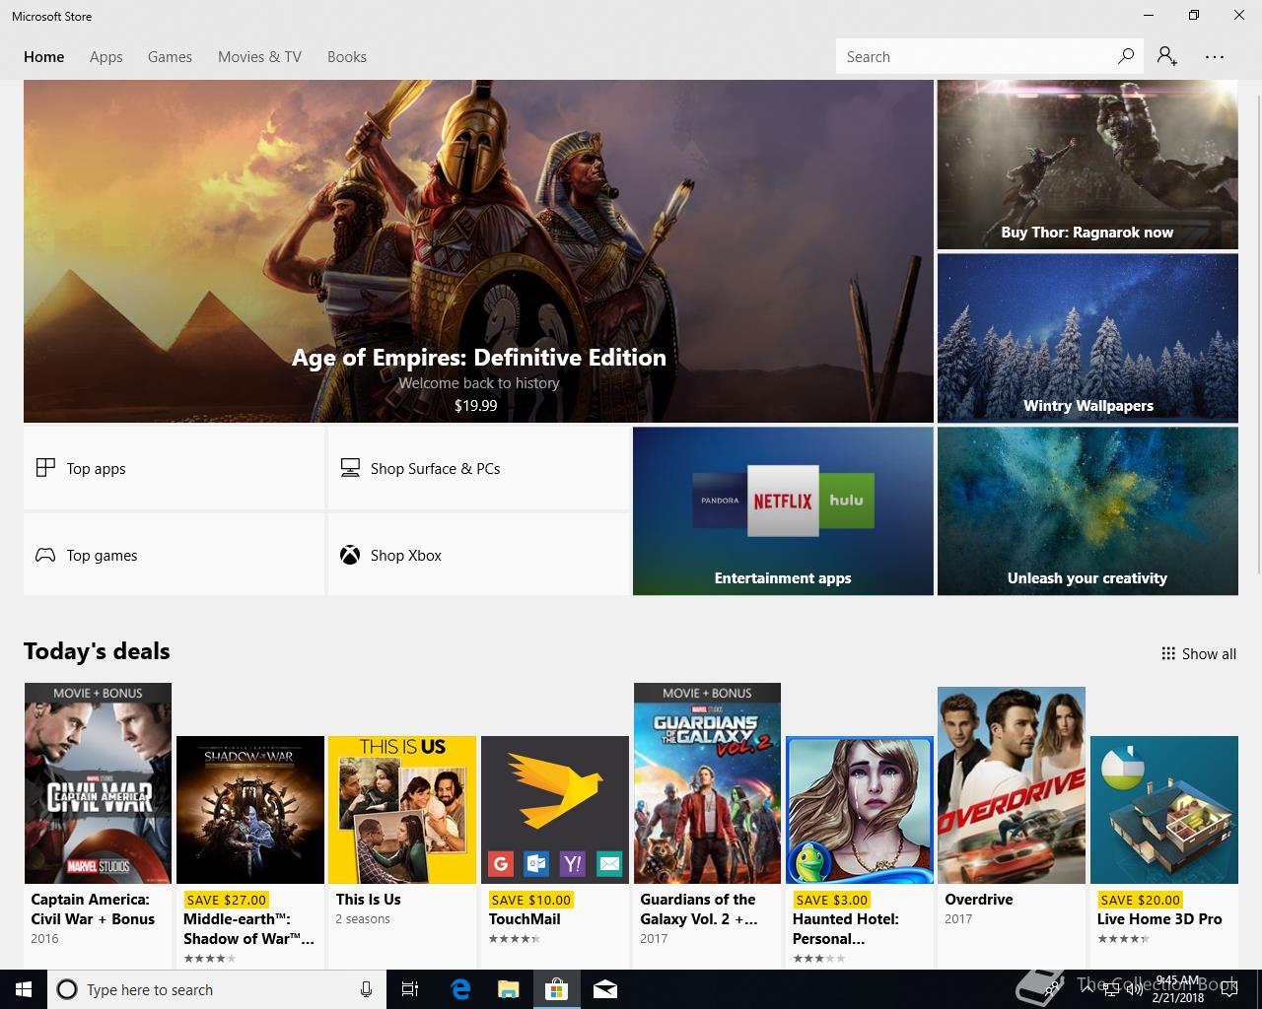Open Guardians of the Galaxy Vol. 2 poster
Image resolution: width=1262 pixels, height=1009 pixels.
[x=707, y=783]
